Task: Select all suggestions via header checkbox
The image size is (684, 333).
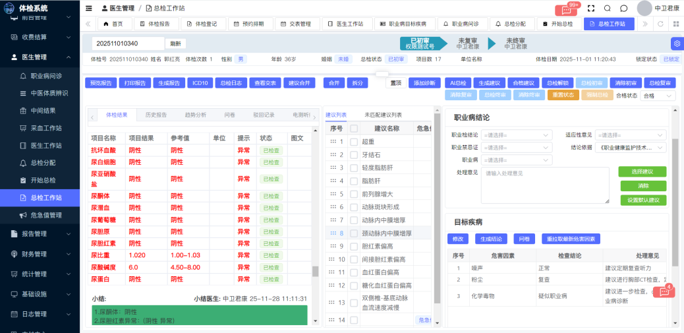Action: pos(354,129)
